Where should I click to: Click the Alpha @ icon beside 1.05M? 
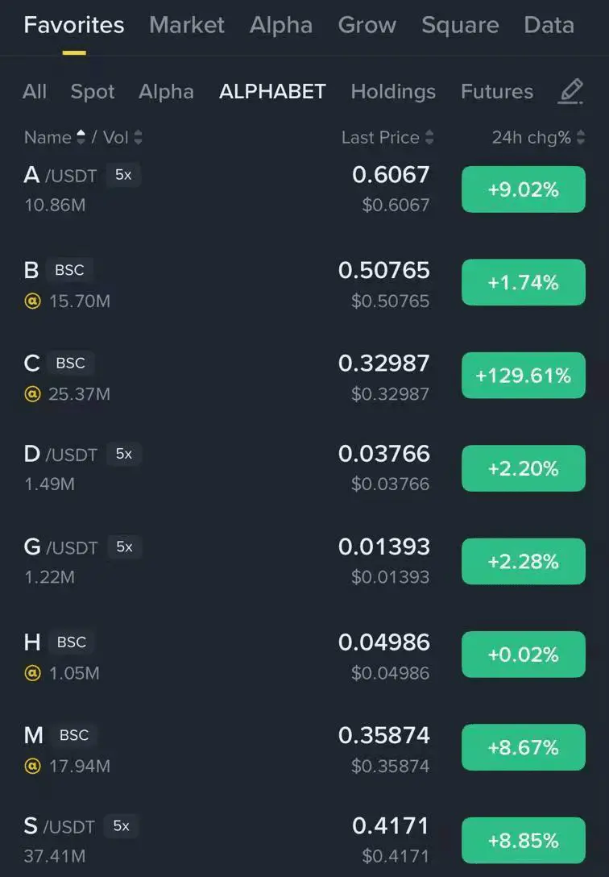tap(33, 673)
